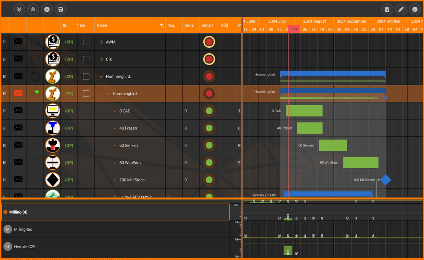Click the save floppy disk icon
Screen dimensions: 424x260
(61, 9)
